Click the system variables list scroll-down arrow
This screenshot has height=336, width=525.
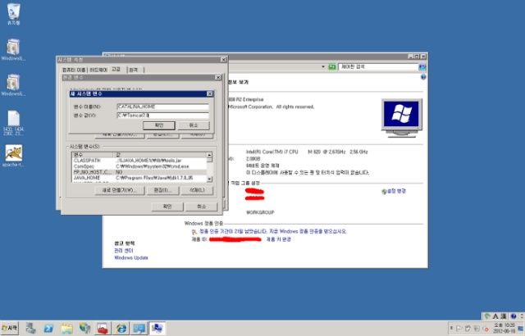coord(209,179)
